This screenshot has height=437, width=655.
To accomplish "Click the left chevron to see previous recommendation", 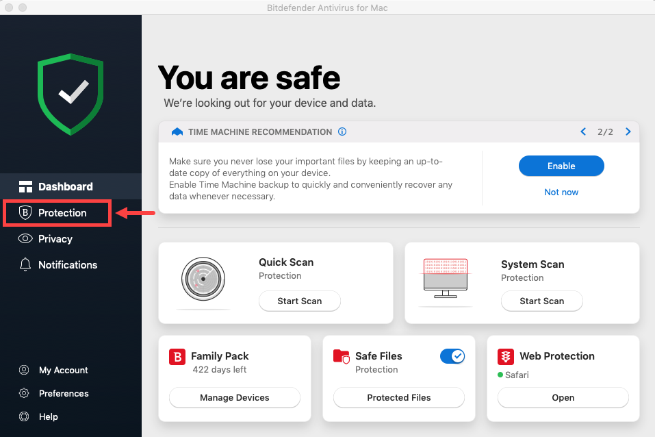I will point(583,132).
